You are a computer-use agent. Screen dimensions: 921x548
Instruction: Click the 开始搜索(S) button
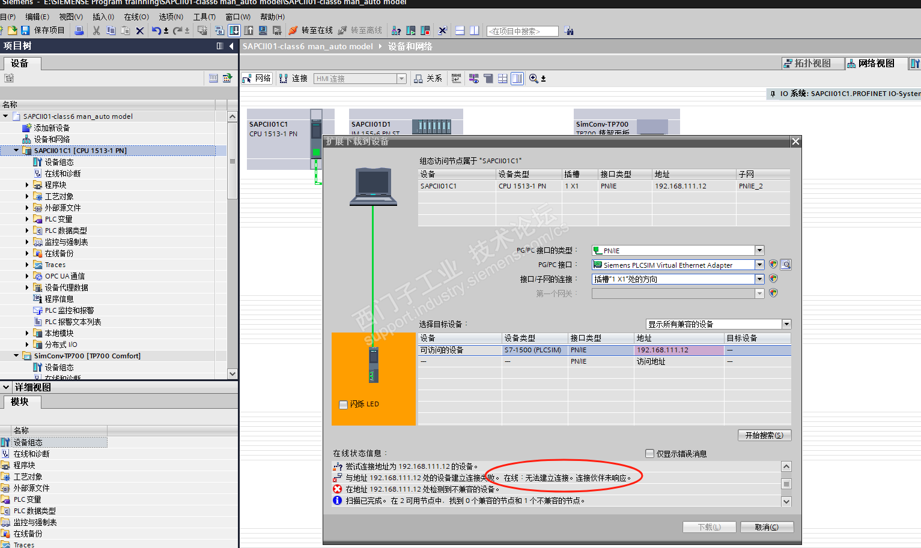pos(764,435)
